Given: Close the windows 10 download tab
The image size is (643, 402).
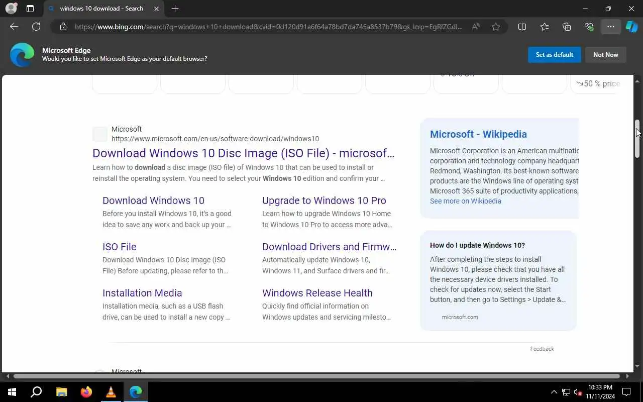Looking at the screenshot, I should tap(157, 9).
